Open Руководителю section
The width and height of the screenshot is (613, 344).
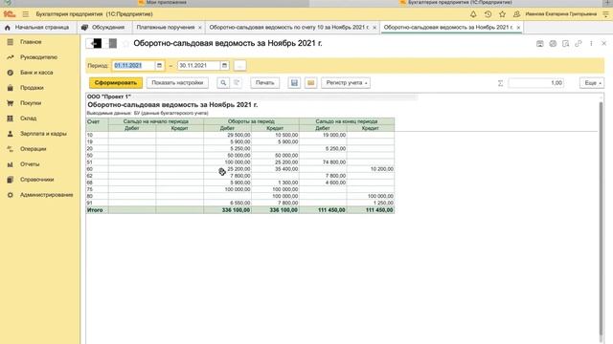[39, 57]
